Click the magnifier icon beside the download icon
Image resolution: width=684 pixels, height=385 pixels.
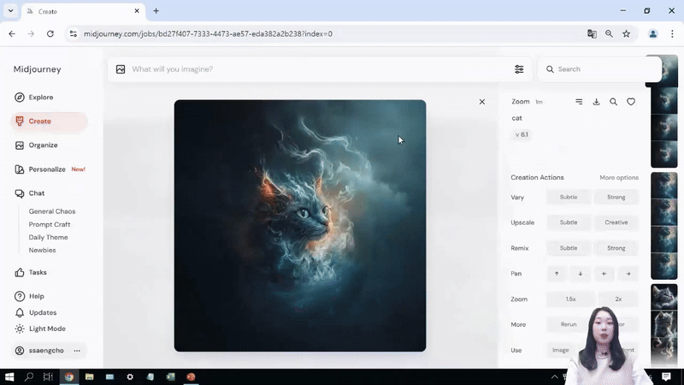613,102
